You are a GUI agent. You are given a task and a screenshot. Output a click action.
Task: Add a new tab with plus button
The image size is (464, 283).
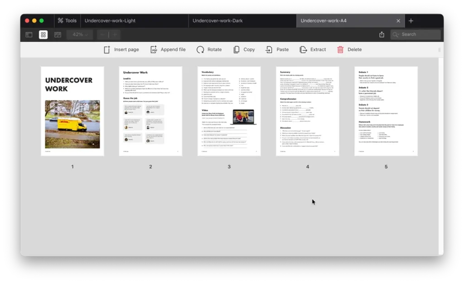tap(411, 21)
